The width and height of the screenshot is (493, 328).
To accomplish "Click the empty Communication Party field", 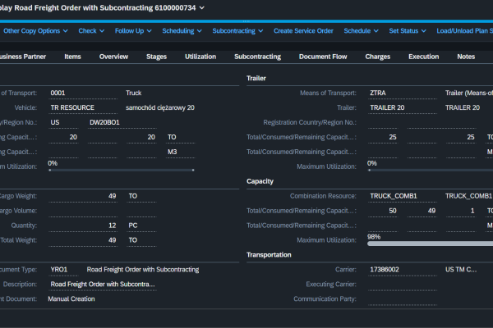I will tap(403, 299).
